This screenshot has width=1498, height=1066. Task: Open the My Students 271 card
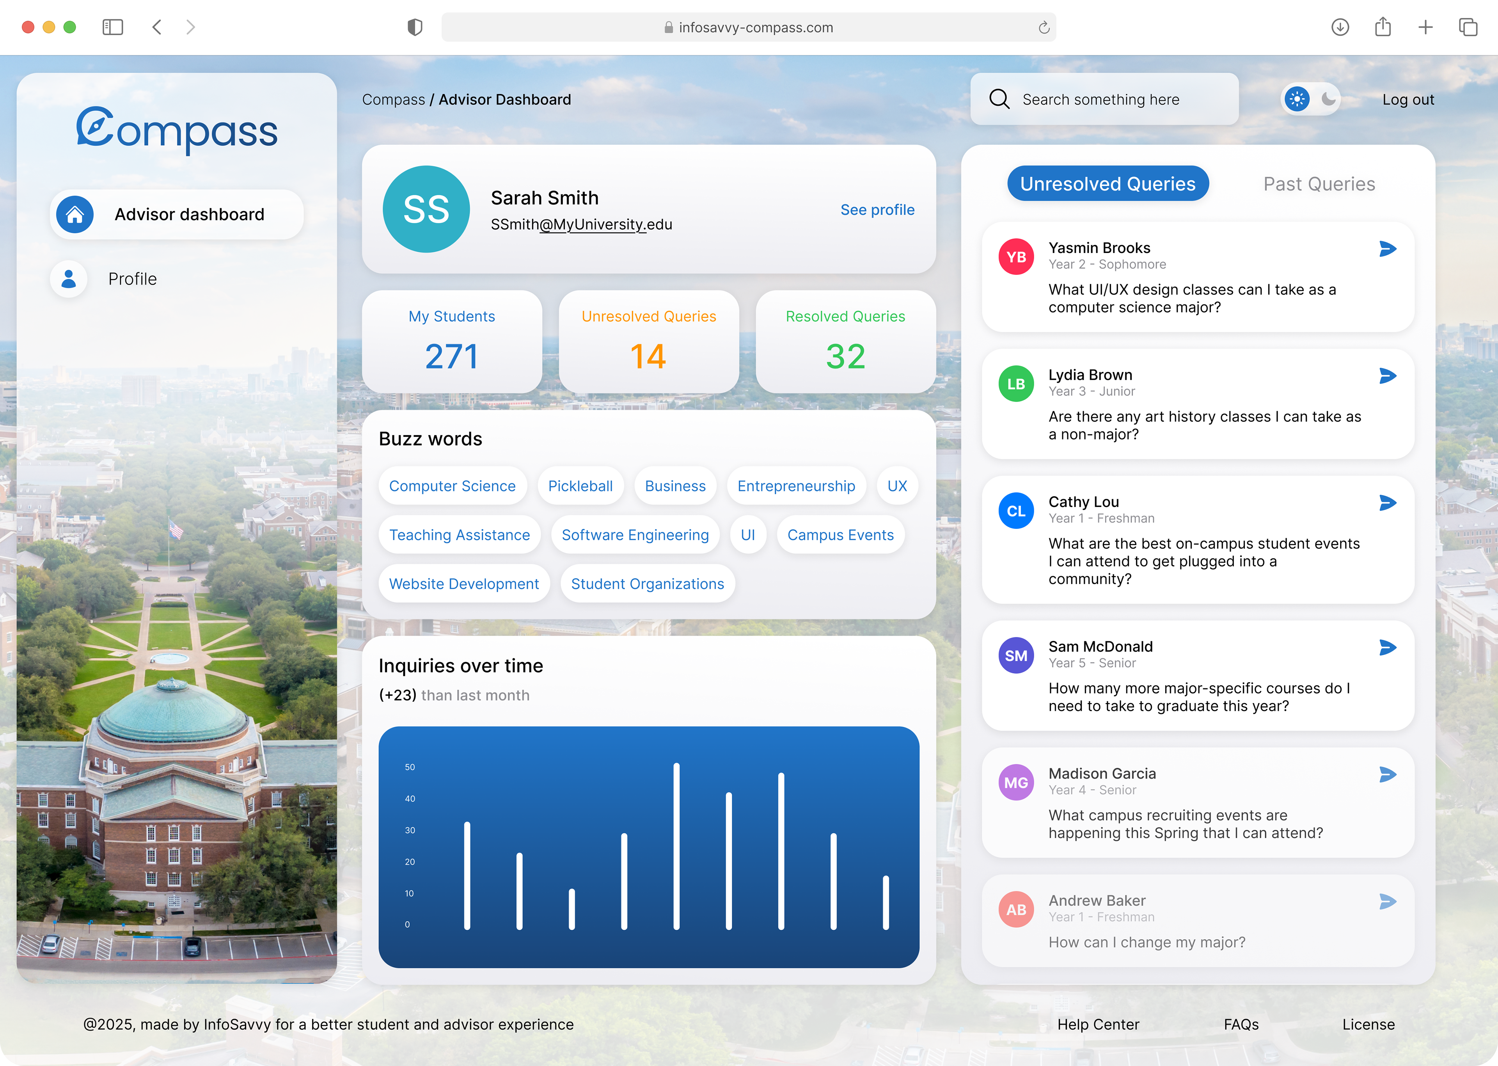tap(452, 342)
